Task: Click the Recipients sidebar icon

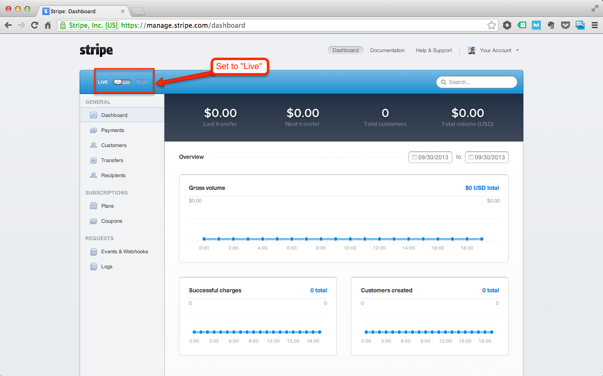Action: [93, 175]
